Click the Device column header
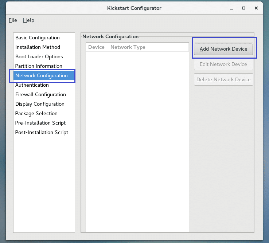Image resolution: width=269 pixels, height=243 pixels. [x=96, y=47]
